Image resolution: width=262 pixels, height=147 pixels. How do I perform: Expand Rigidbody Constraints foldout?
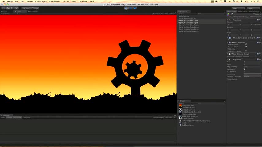coord(227,79)
